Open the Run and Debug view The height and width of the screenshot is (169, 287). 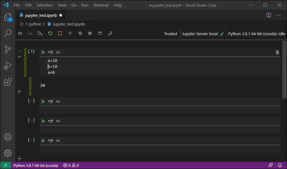(8, 66)
